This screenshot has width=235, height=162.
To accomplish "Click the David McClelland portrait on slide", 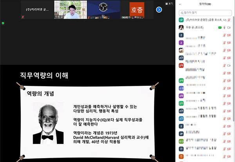I will [48, 123].
